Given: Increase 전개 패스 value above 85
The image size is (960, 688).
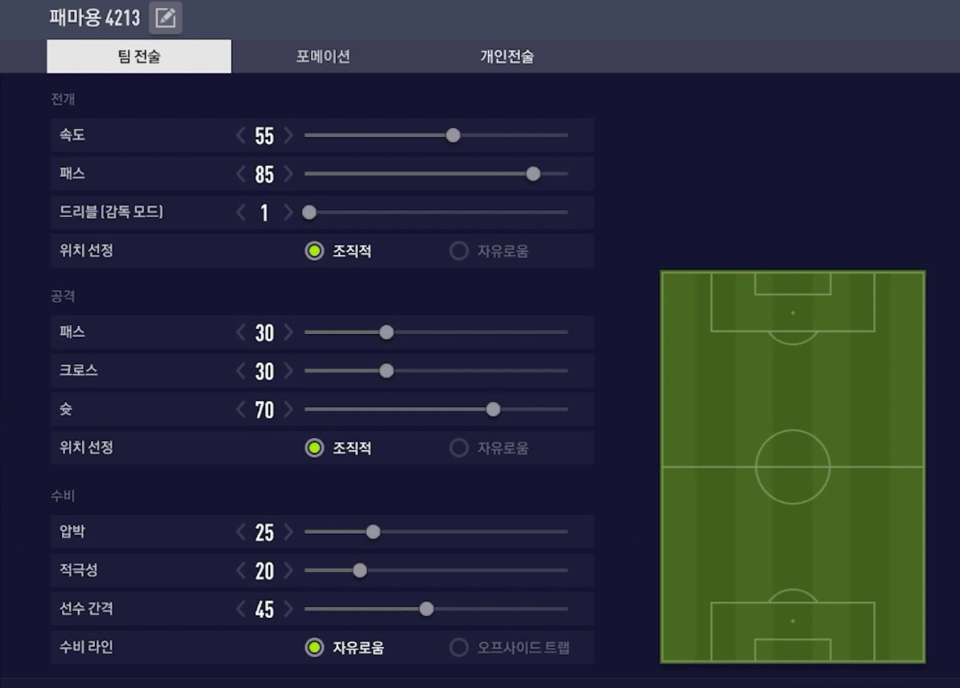Looking at the screenshot, I should (x=288, y=174).
